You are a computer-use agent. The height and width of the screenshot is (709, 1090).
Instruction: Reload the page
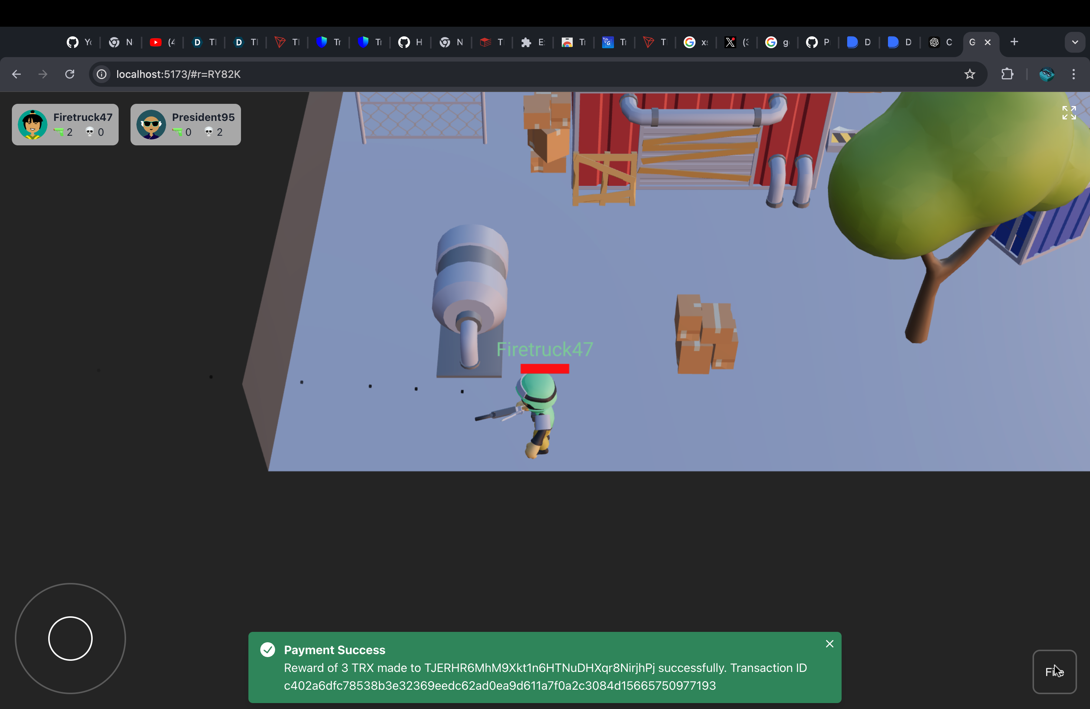click(70, 74)
